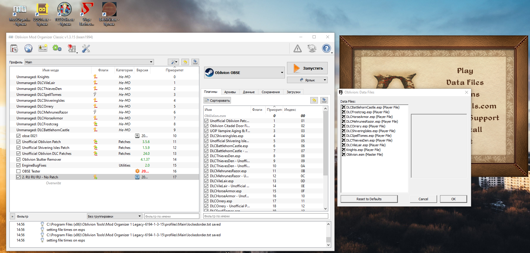Screen dimensions: 530x253
Task: Toggle Knights.esp in Data Files dialog
Action: click(344, 150)
